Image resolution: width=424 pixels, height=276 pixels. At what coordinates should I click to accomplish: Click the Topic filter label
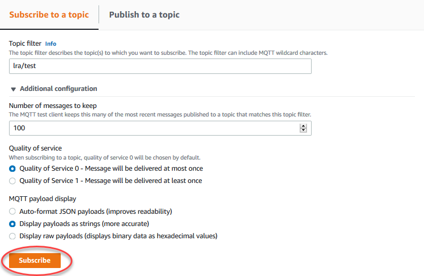(25, 44)
